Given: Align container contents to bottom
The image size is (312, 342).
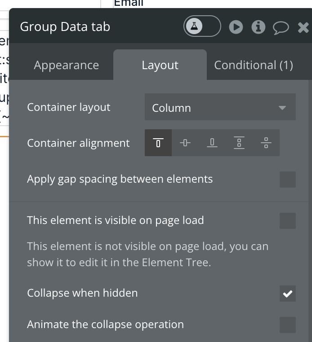Looking at the screenshot, I should click(x=212, y=143).
